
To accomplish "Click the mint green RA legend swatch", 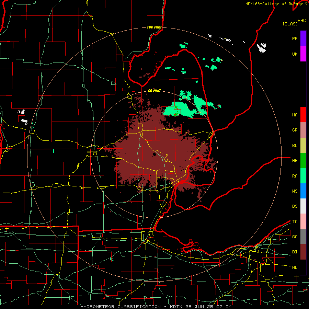I will click(x=303, y=176).
